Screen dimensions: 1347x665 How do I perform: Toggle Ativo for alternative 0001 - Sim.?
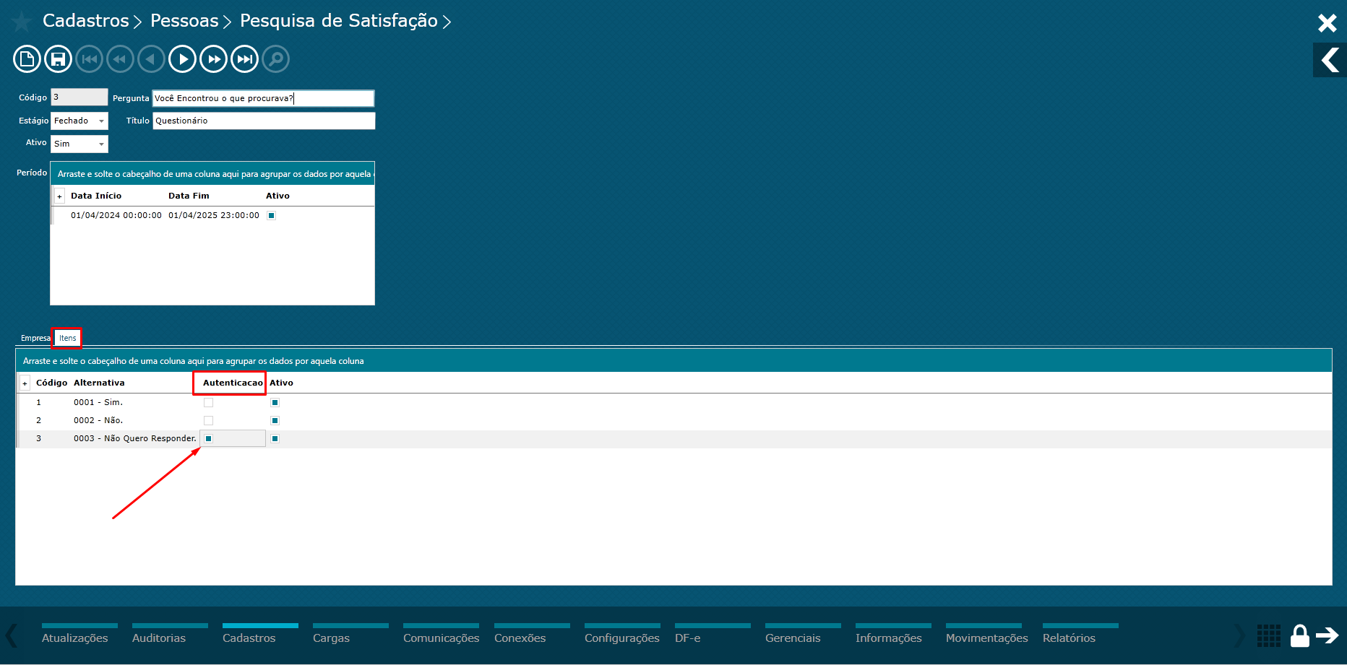tap(275, 403)
